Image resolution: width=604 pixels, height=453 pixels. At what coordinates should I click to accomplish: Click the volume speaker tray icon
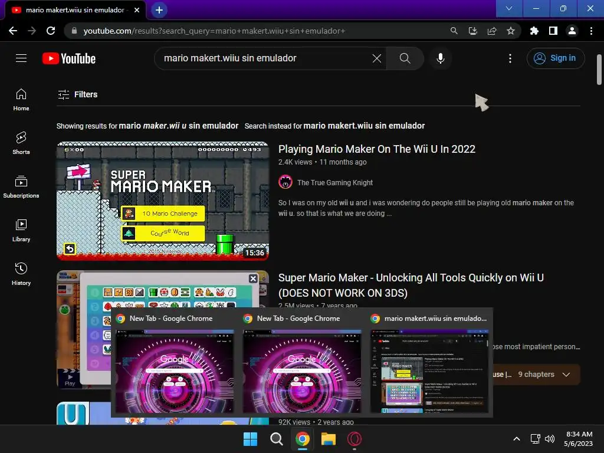[550, 439]
